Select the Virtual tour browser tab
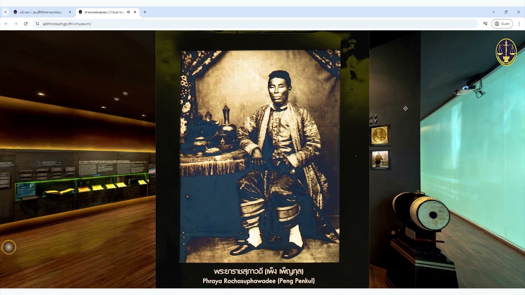The width and height of the screenshot is (525, 295). [107, 12]
